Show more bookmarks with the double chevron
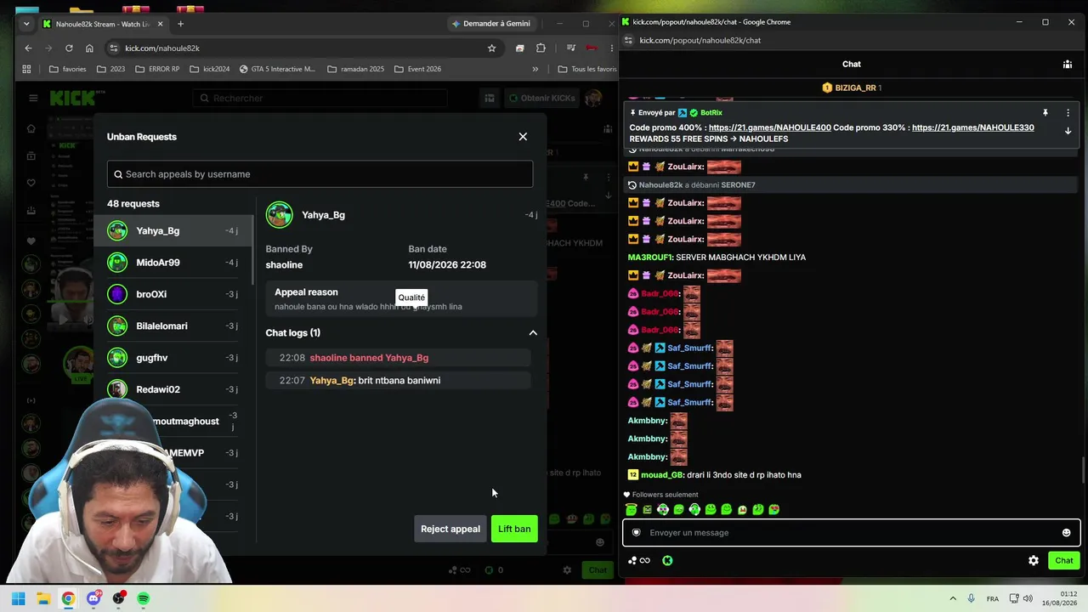Image resolution: width=1088 pixels, height=612 pixels. coord(535,69)
